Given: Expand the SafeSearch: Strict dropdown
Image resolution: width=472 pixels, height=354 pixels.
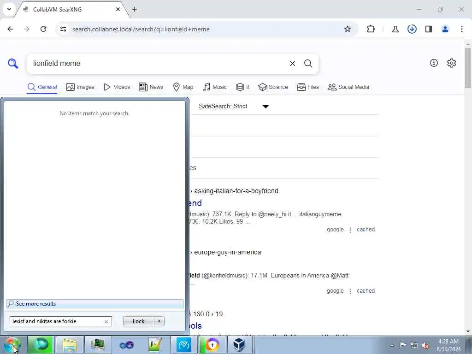Looking at the screenshot, I should [x=234, y=106].
